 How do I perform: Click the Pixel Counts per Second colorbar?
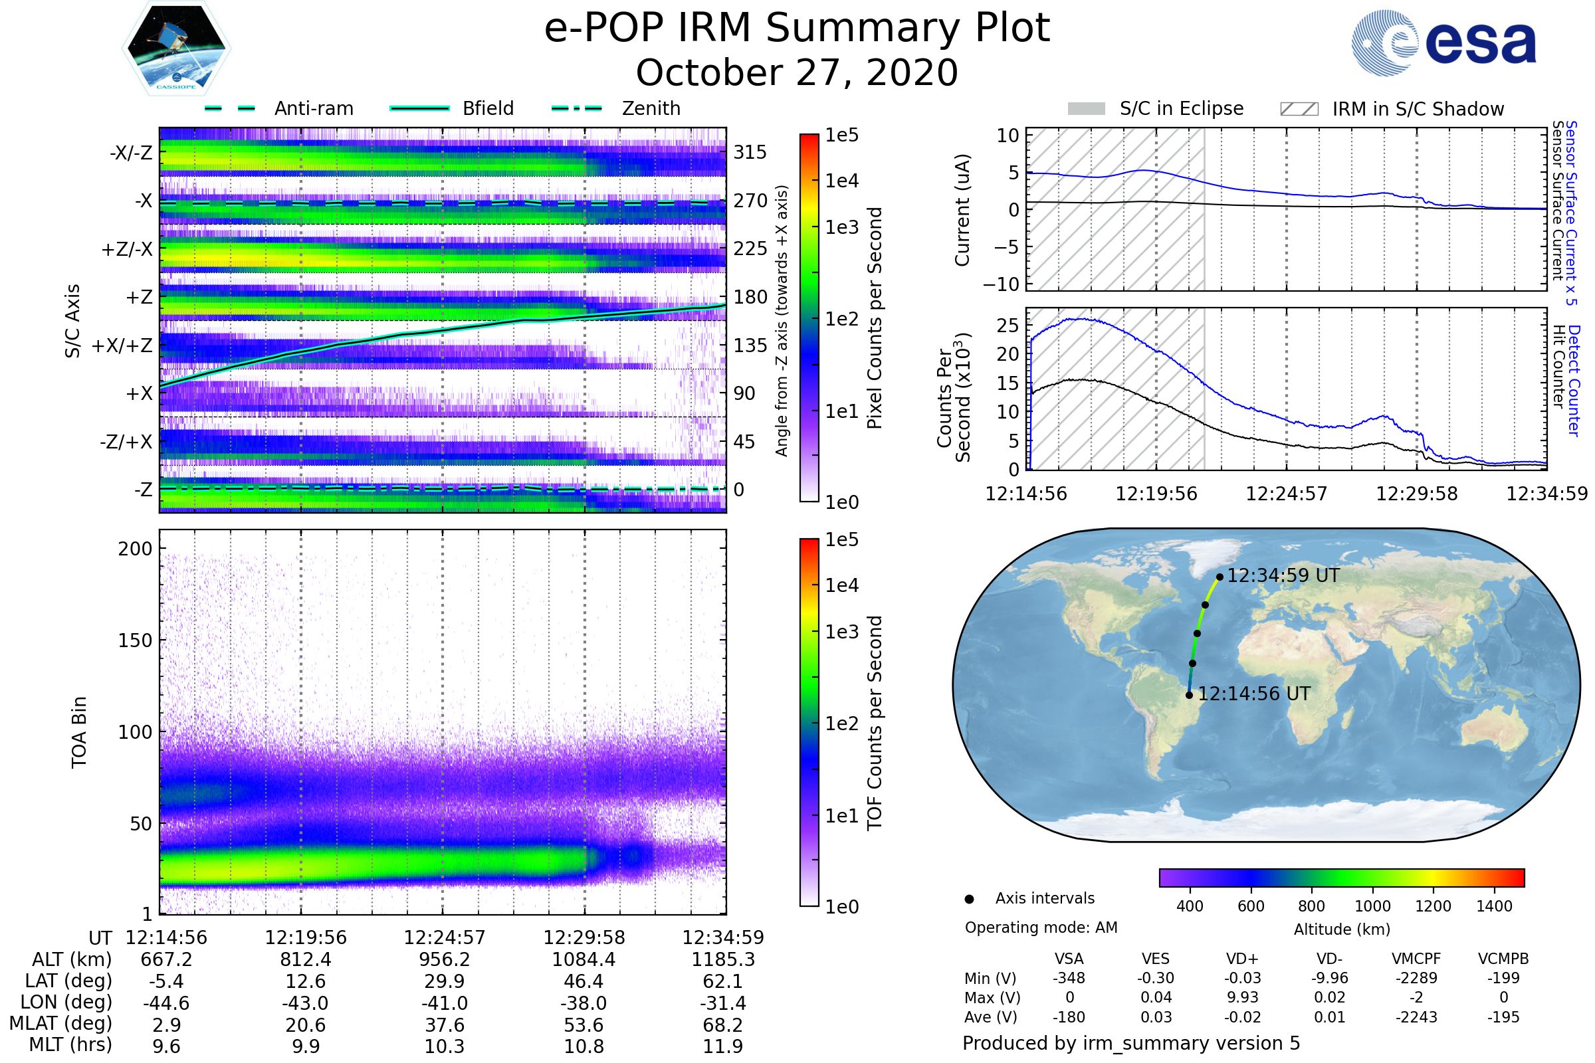(809, 318)
